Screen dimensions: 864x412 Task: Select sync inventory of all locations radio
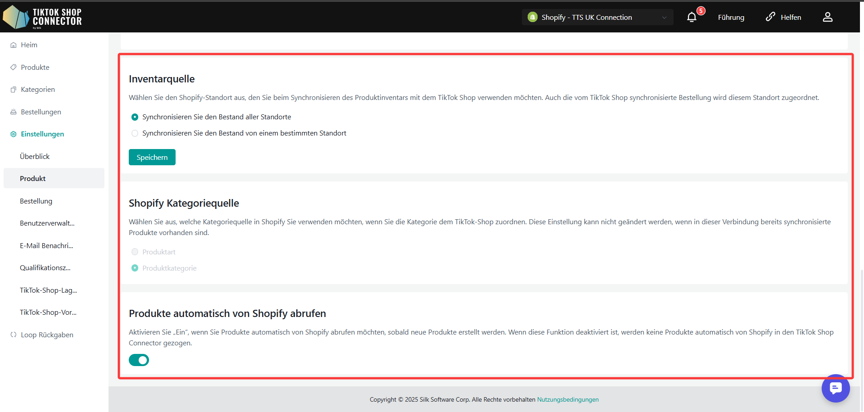pyautogui.click(x=135, y=117)
